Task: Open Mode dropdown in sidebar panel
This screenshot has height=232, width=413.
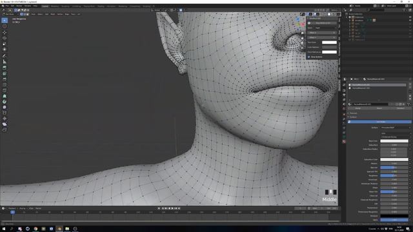Action: pyautogui.click(x=325, y=28)
